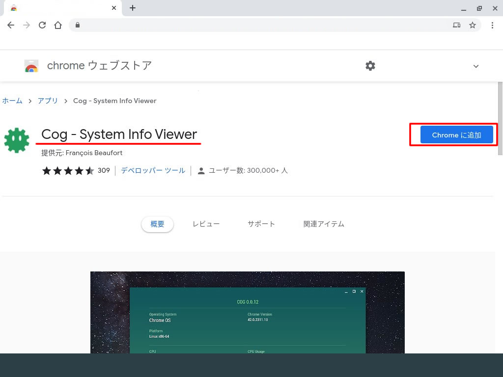The width and height of the screenshot is (503, 377).
Task: Click the device cast icon in address bar
Action: click(456, 25)
